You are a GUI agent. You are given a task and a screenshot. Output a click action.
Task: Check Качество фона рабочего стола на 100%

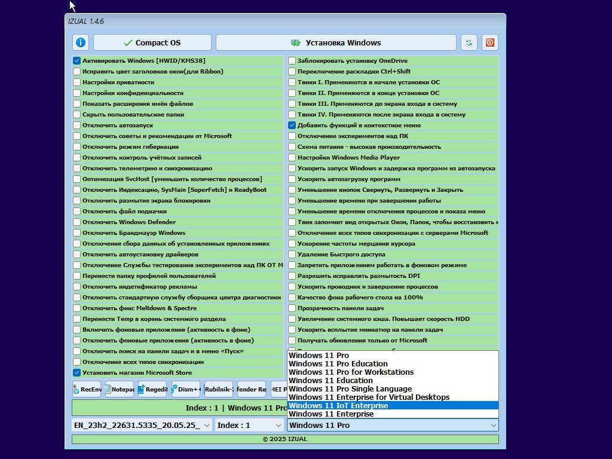(x=292, y=298)
